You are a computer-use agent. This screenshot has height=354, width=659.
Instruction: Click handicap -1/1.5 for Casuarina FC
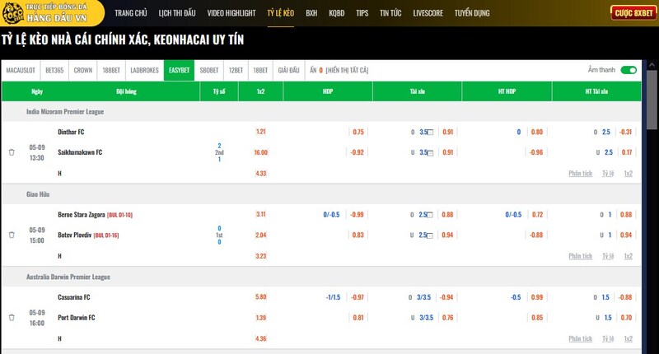point(333,297)
